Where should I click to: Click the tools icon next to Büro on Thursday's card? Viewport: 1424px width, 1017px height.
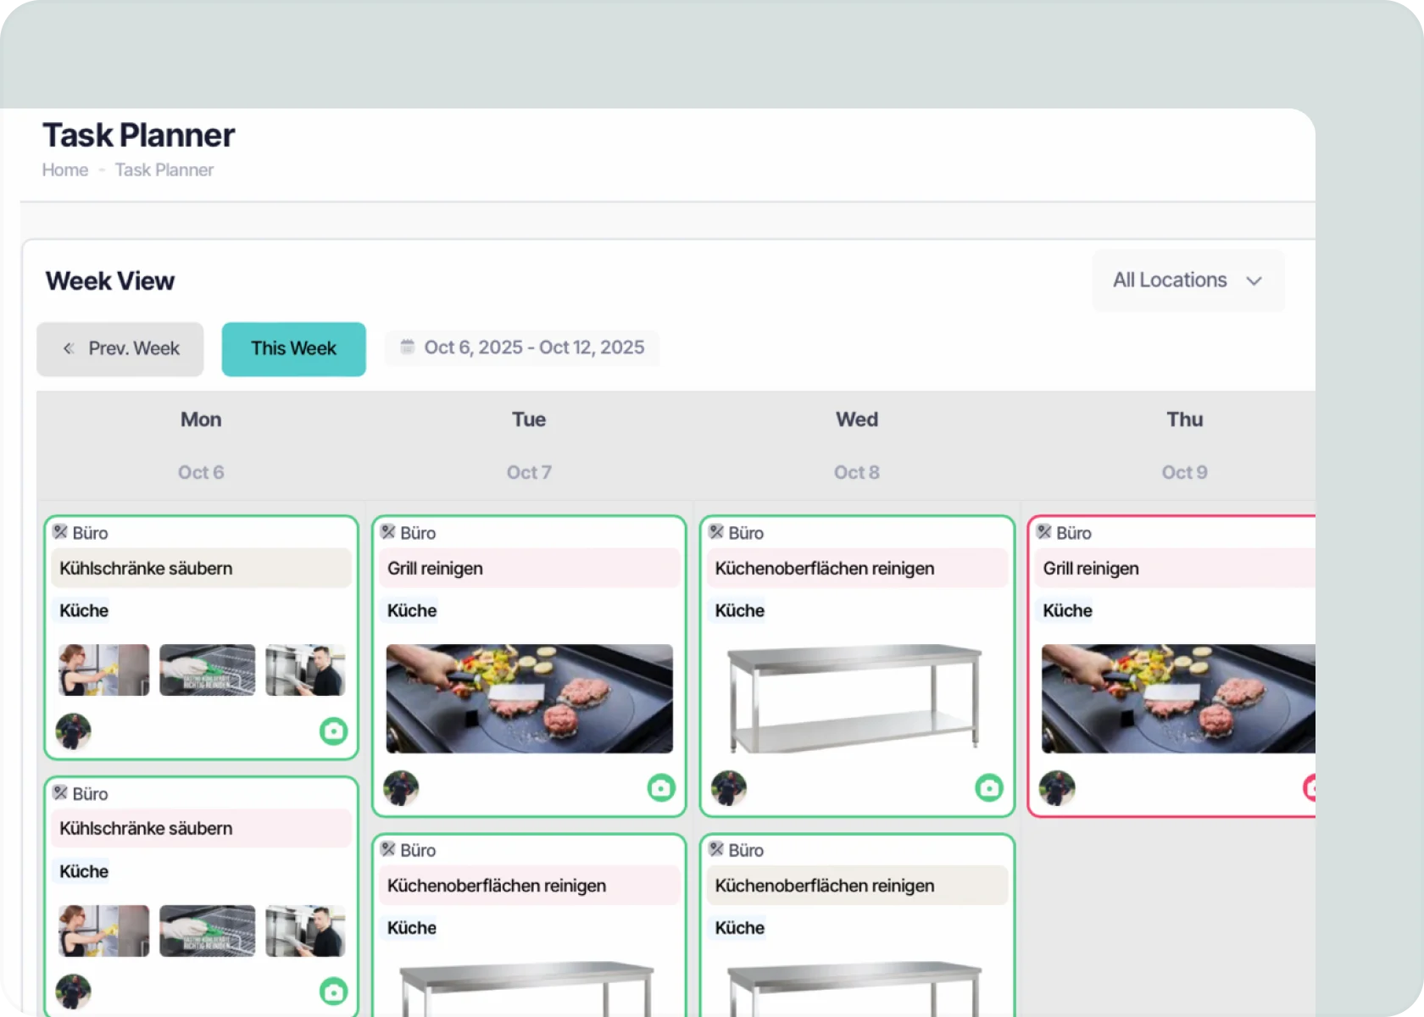(1044, 531)
